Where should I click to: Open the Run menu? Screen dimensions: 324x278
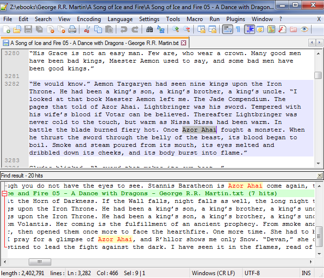[x=214, y=19]
